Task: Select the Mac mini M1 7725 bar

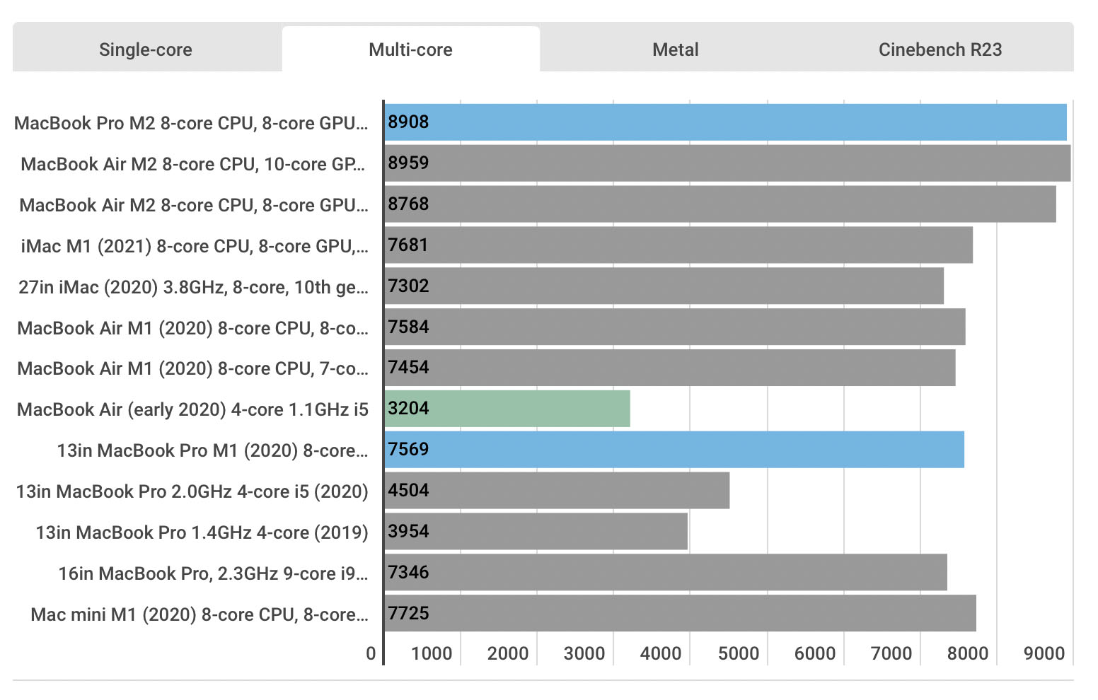Action: [681, 614]
